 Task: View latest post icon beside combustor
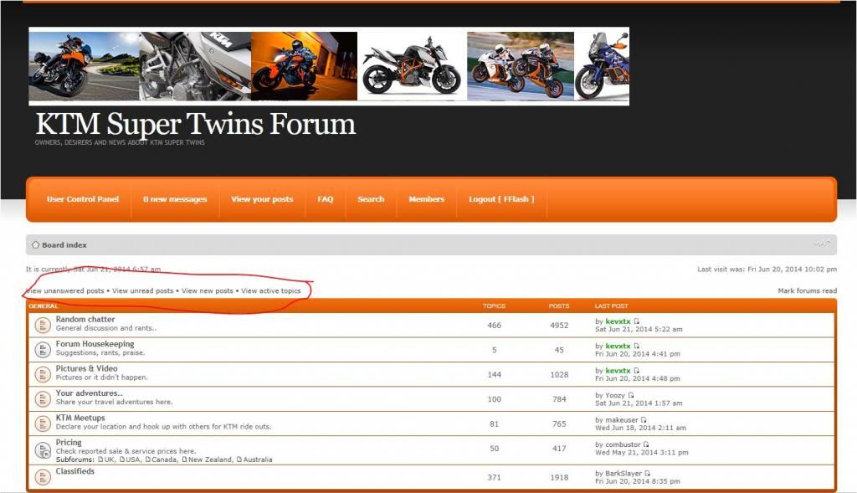click(x=645, y=444)
